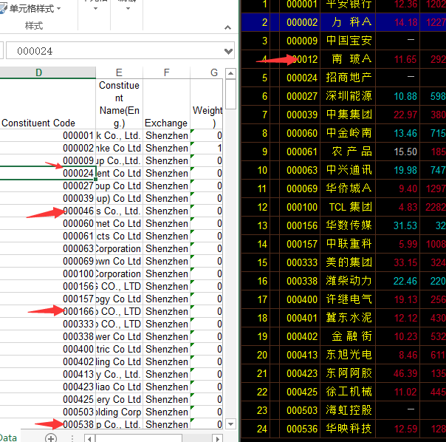Select cell containing code 000166
The height and width of the screenshot is (442, 446).
tap(78, 312)
